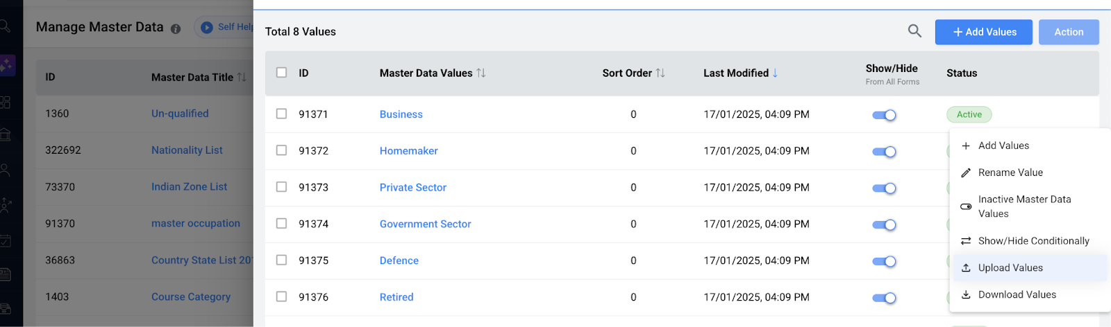Viewport: 1111px width, 327px height.
Task: Sort by Sort Order column arrows
Action: point(660,73)
